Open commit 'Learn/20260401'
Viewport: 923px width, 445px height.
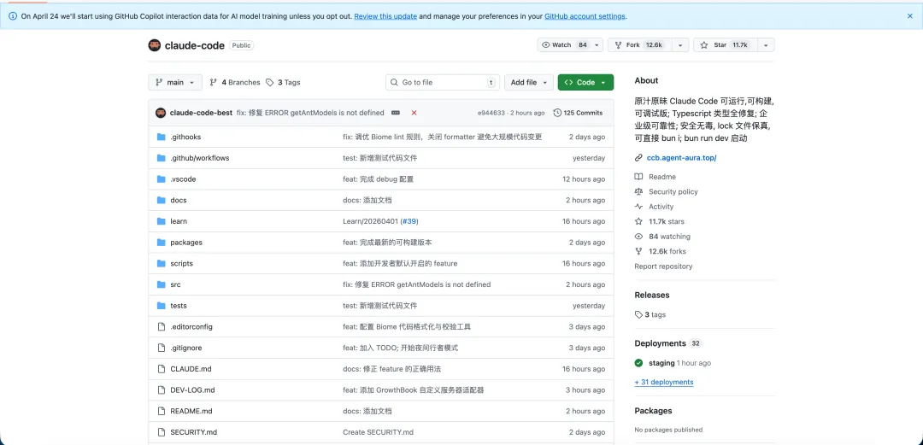(370, 221)
